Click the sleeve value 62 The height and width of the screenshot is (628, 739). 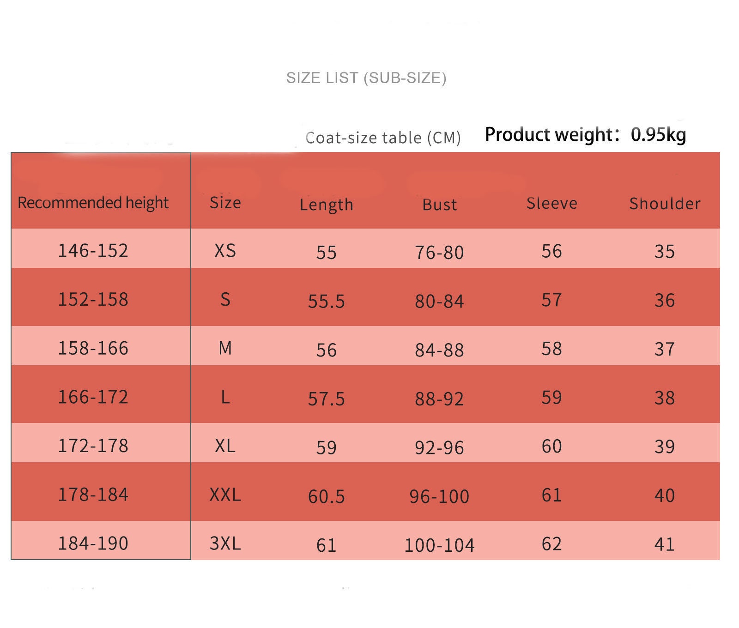[552, 544]
